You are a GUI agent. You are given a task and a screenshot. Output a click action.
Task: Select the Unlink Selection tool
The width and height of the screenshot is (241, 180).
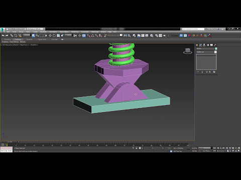[16, 35]
